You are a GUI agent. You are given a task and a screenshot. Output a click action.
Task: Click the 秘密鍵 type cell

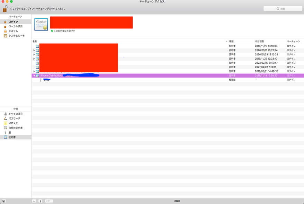click(232, 80)
